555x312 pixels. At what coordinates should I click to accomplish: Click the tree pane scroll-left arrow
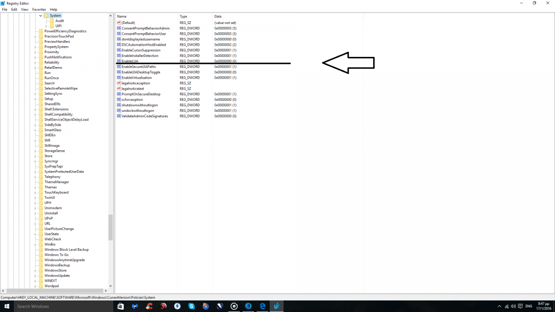pyautogui.click(x=2, y=291)
